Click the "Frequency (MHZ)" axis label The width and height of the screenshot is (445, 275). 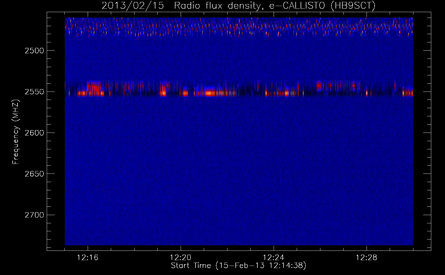(x=16, y=132)
